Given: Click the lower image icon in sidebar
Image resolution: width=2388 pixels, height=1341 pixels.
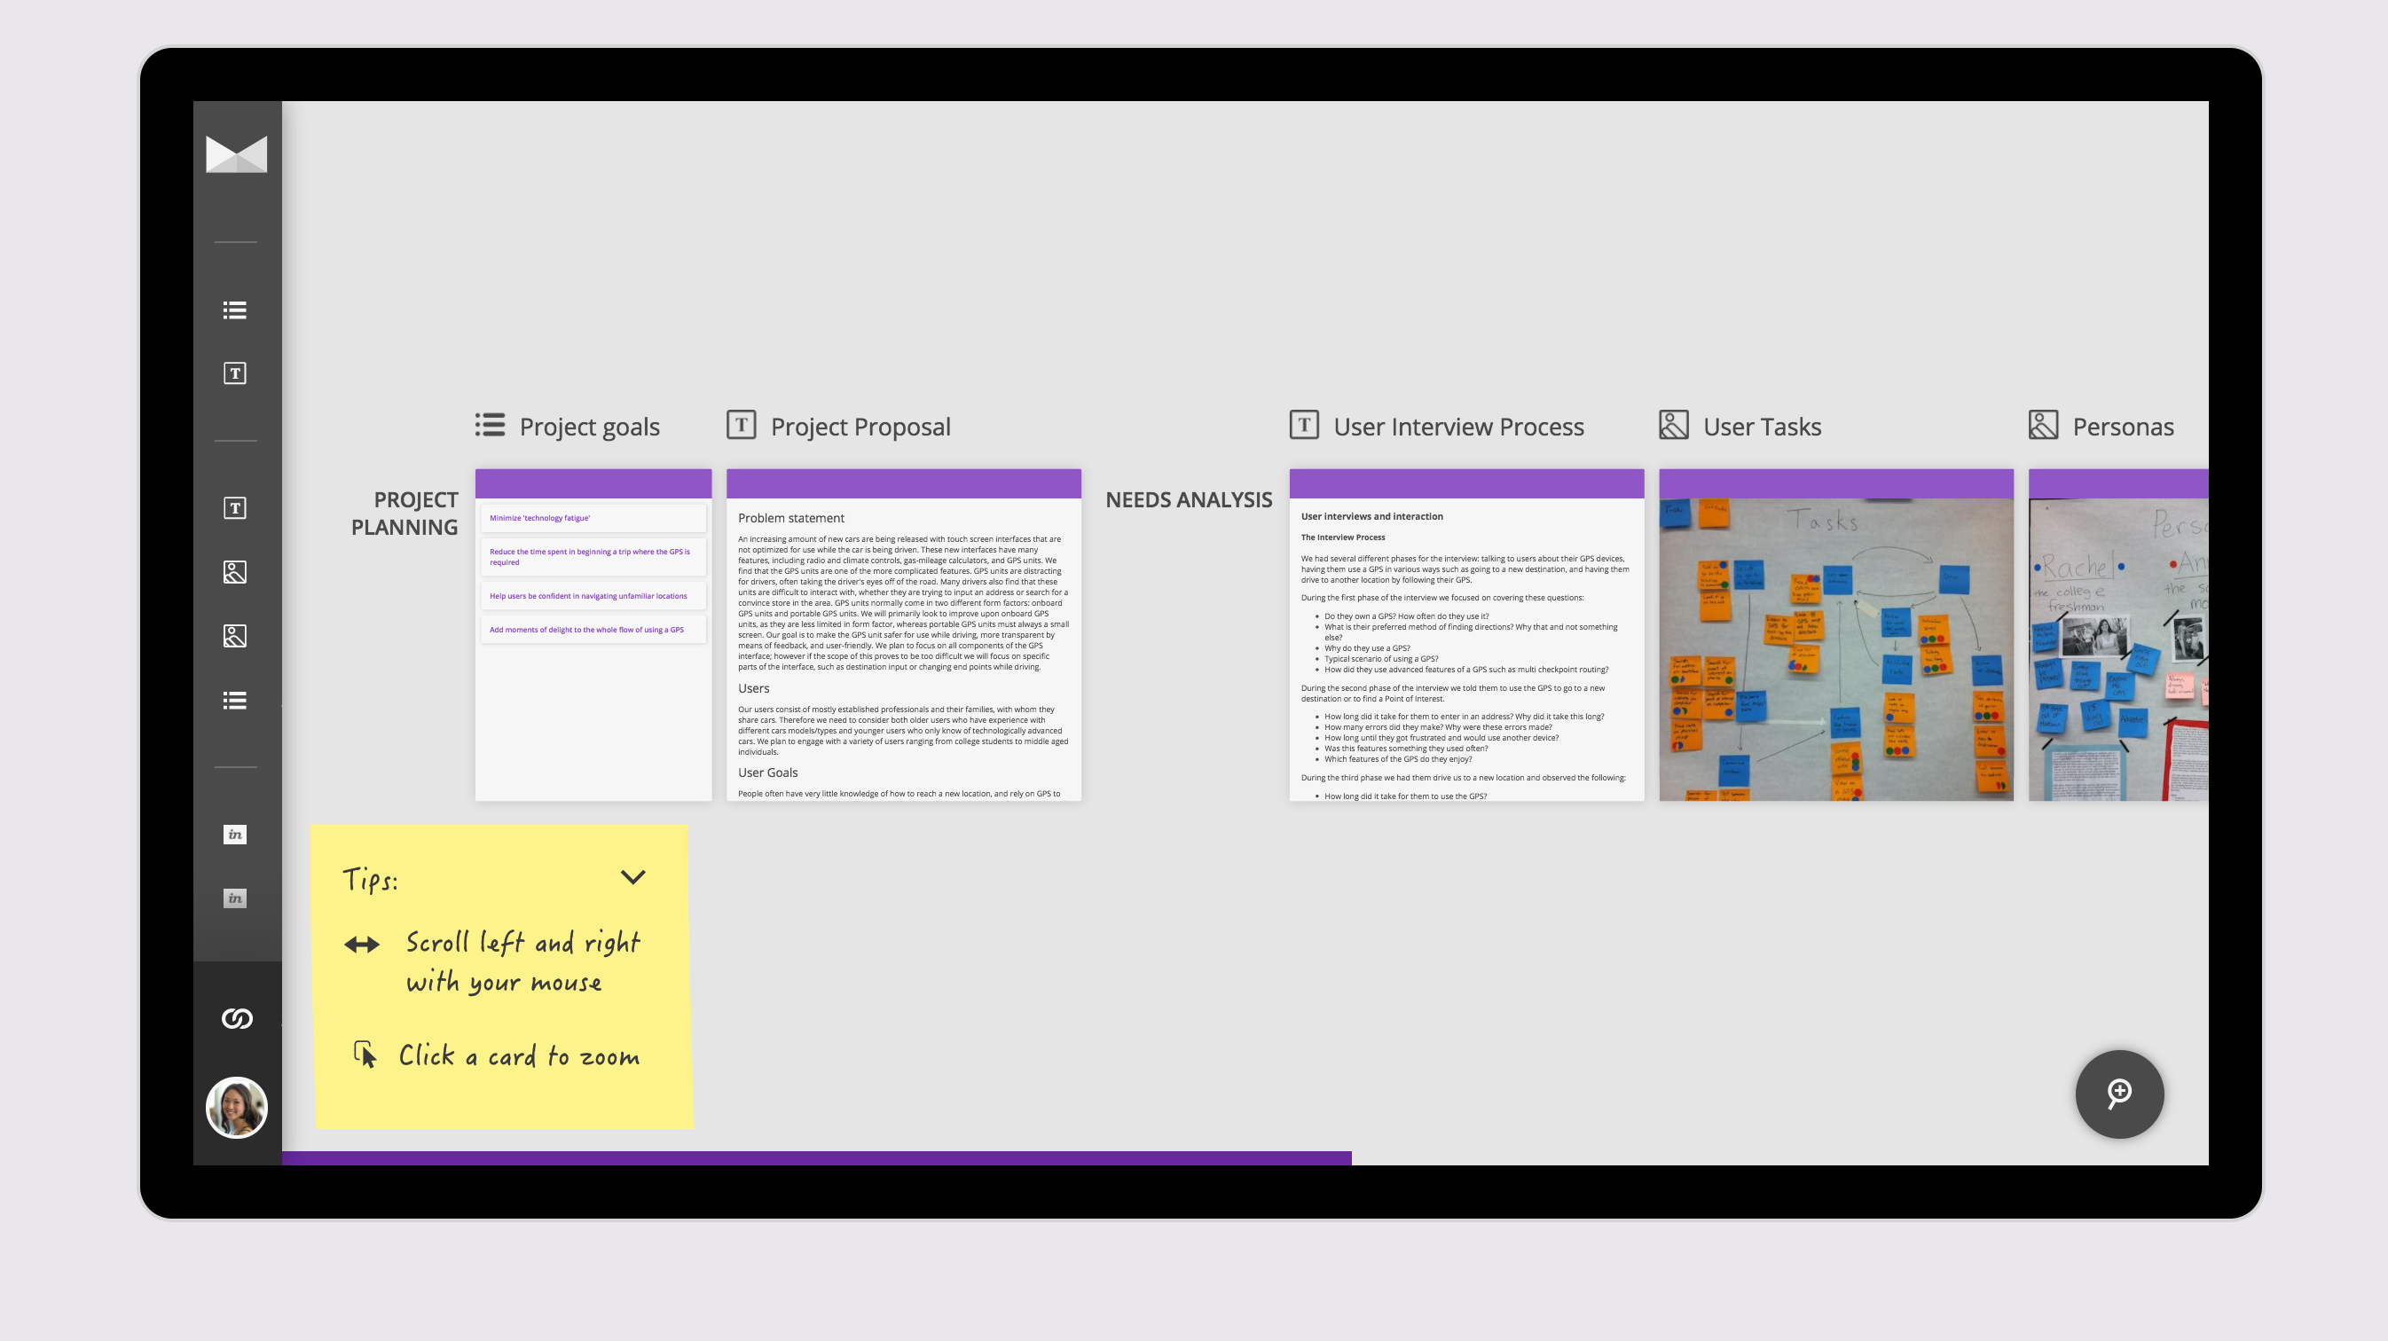Looking at the screenshot, I should [x=234, y=636].
